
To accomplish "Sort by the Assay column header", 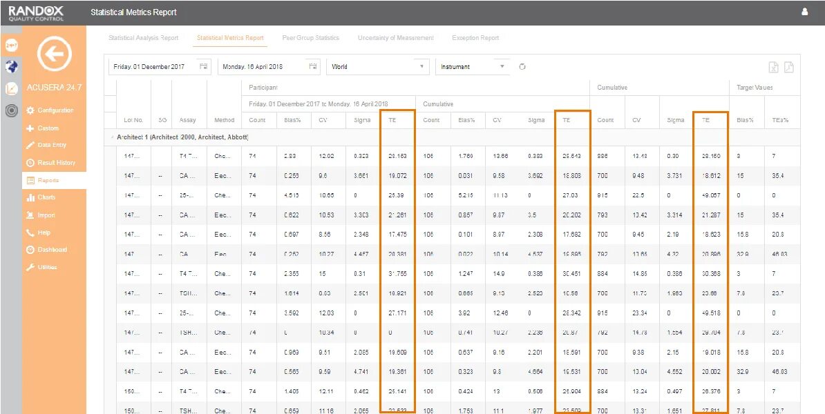I will (187, 120).
